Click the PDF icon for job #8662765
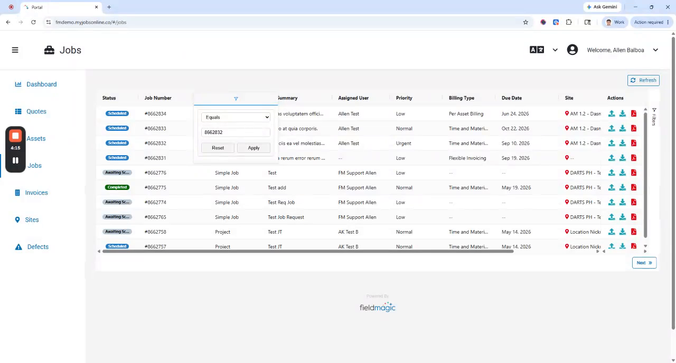 [x=634, y=217]
